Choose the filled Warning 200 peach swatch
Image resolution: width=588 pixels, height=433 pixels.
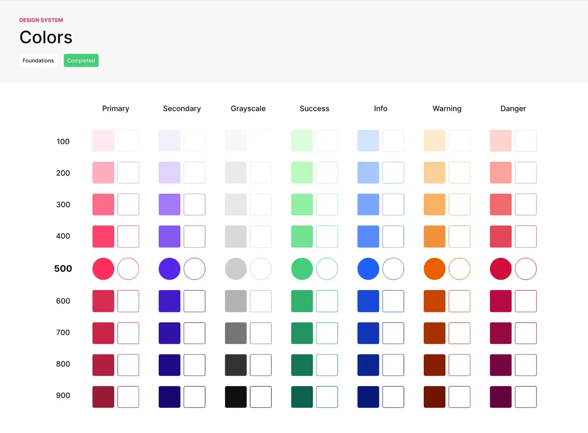(435, 173)
